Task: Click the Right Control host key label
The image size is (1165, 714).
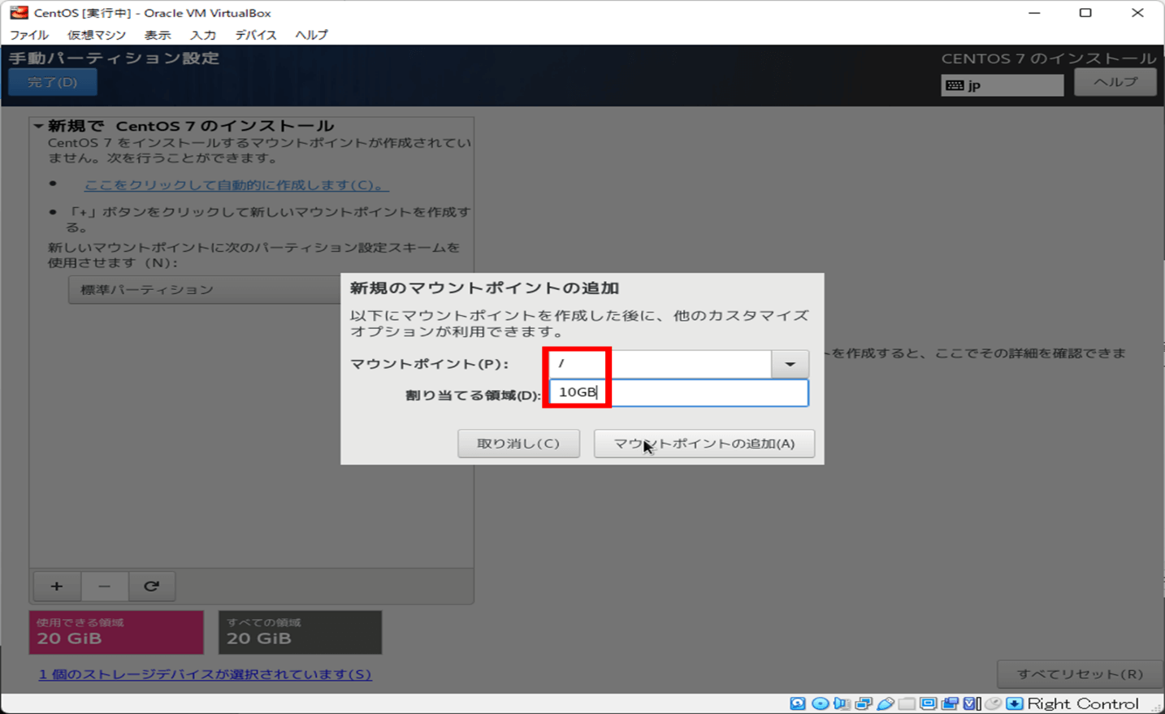Action: (x=1083, y=703)
